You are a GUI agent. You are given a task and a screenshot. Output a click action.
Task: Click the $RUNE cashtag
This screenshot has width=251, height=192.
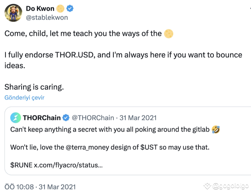[x=21, y=165]
